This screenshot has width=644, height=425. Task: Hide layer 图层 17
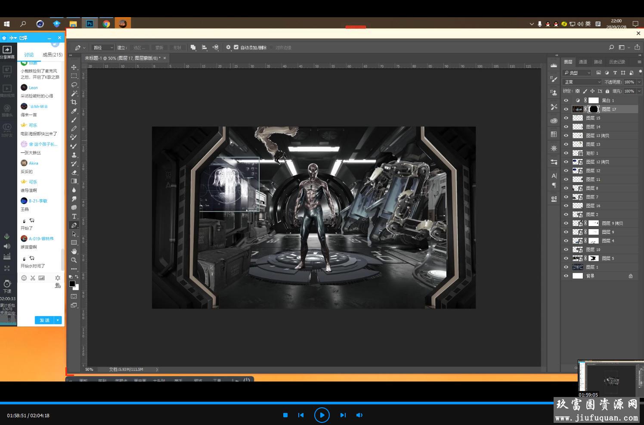click(566, 109)
